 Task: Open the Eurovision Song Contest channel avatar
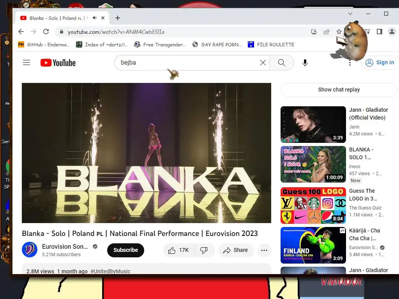click(30, 250)
